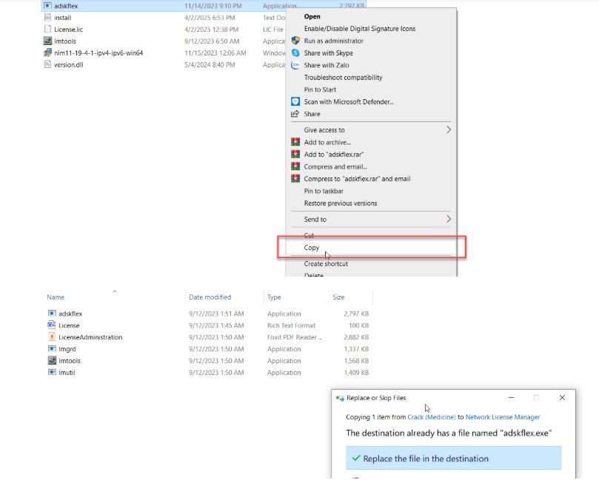Click the WinRAR icon beside Add to archive
The width and height of the screenshot is (599, 480).
(295, 142)
